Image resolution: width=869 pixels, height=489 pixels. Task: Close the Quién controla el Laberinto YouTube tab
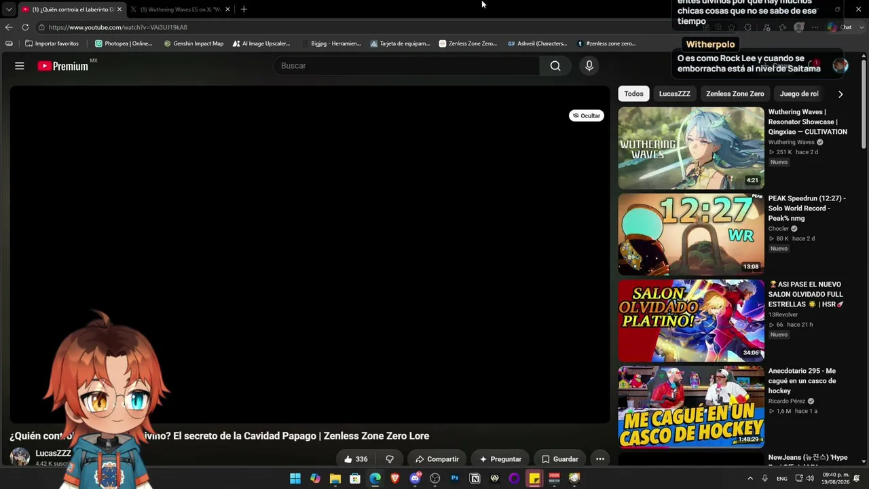[119, 10]
